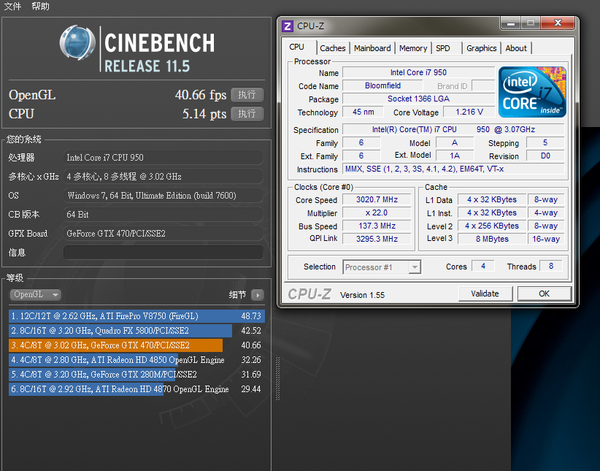Viewport: 600px width, 471px height.
Task: Select ranking row 6 ATI Radeon HD 4870
Action: [136, 388]
